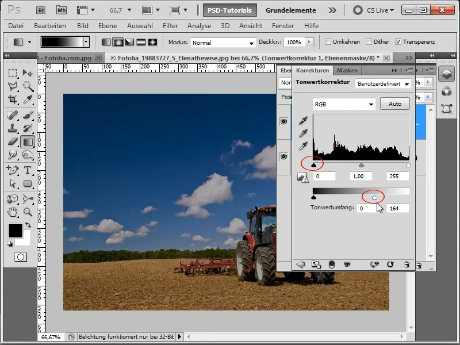Select the Magic Wand tool
The image size is (460, 345).
click(28, 86)
